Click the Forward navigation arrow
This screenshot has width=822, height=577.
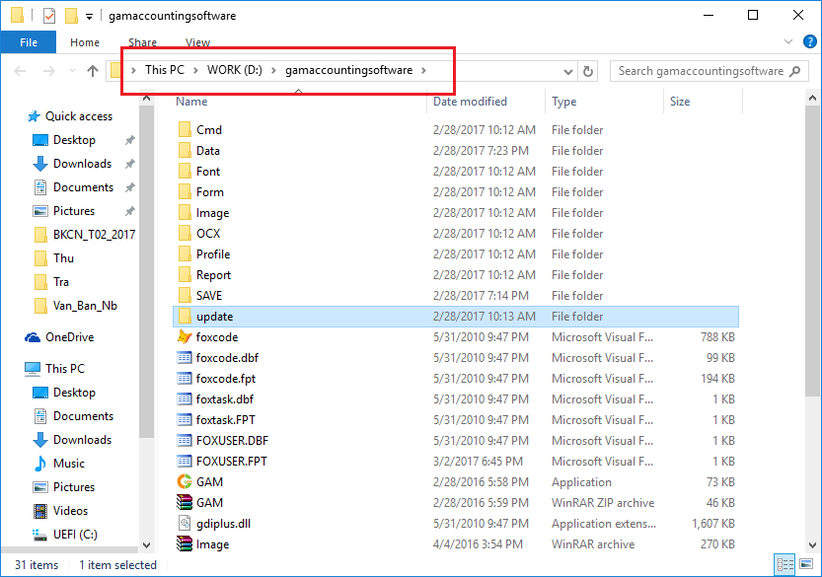tap(48, 71)
